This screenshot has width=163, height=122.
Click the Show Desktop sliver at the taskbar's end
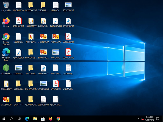click(162, 119)
